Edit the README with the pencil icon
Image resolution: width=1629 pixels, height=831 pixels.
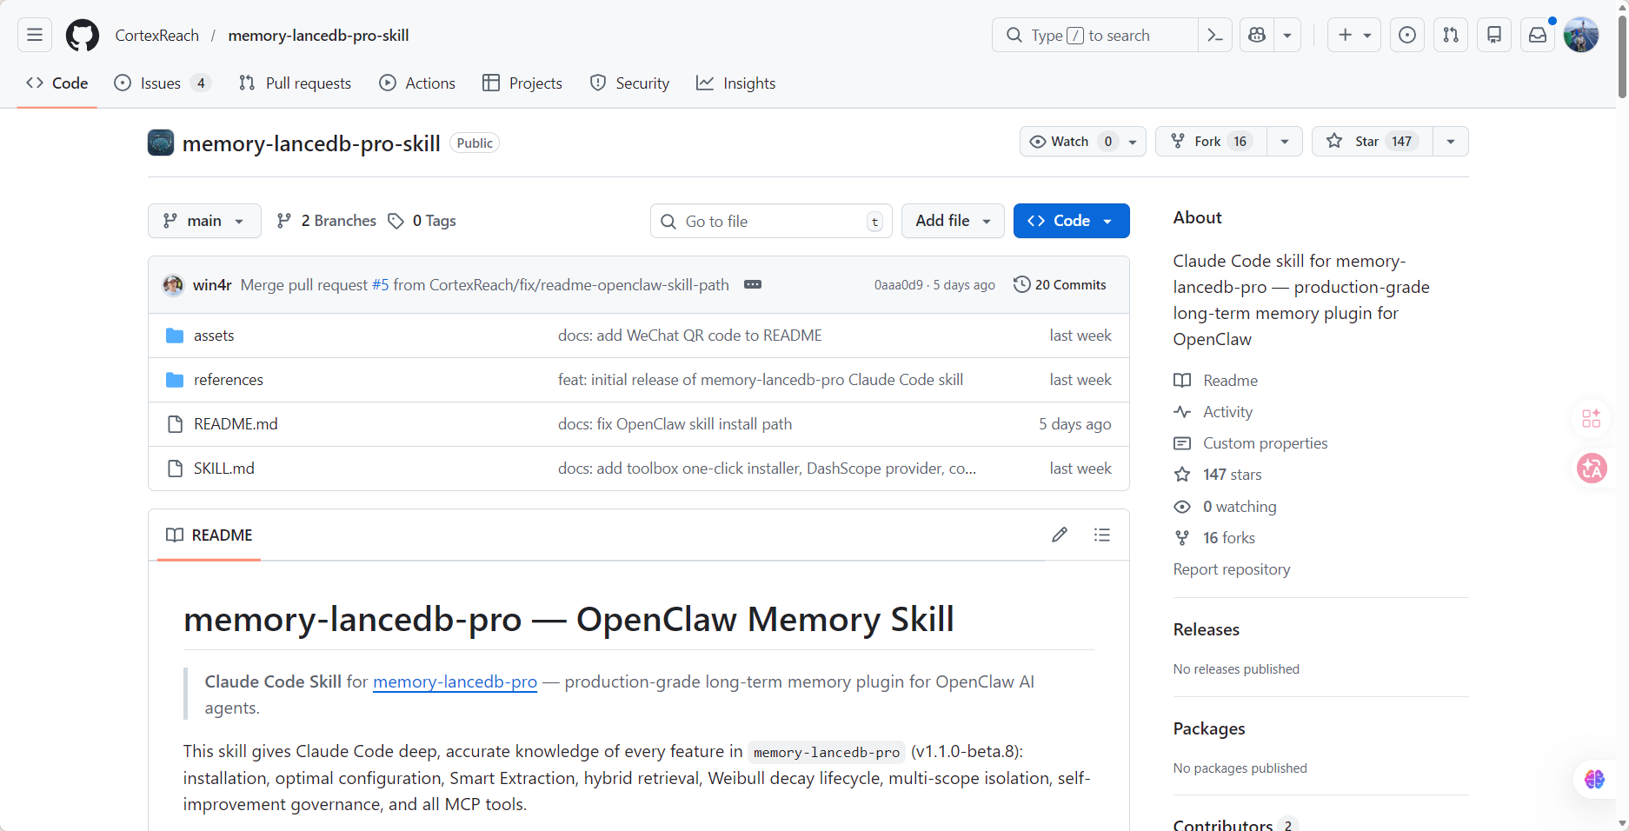[1060, 535]
